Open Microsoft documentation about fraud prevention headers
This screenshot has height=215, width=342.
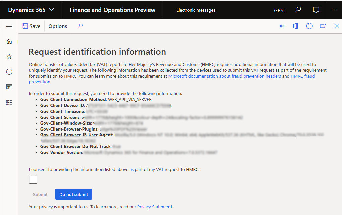(225, 76)
